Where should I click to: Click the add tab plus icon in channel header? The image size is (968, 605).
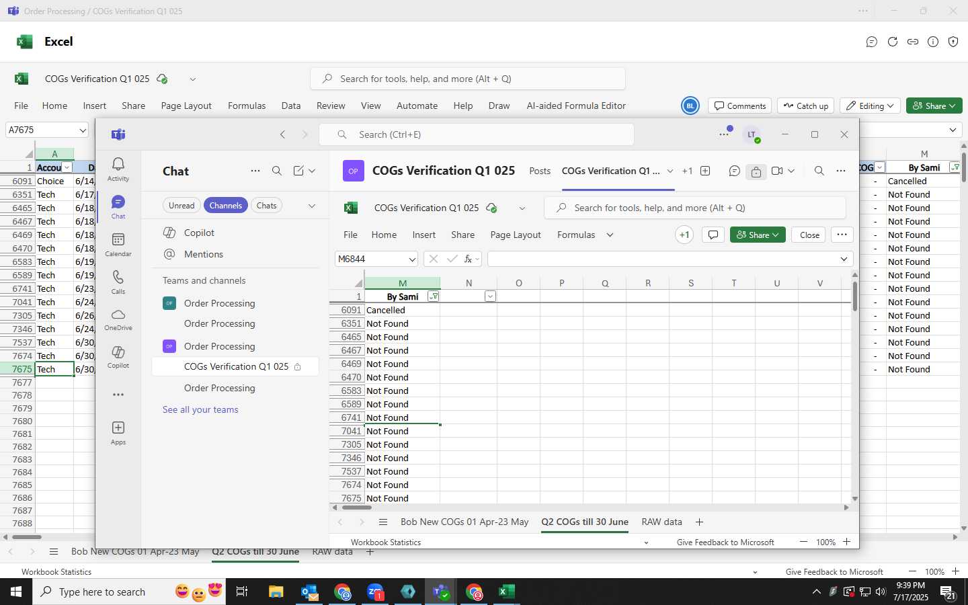pyautogui.click(x=705, y=171)
